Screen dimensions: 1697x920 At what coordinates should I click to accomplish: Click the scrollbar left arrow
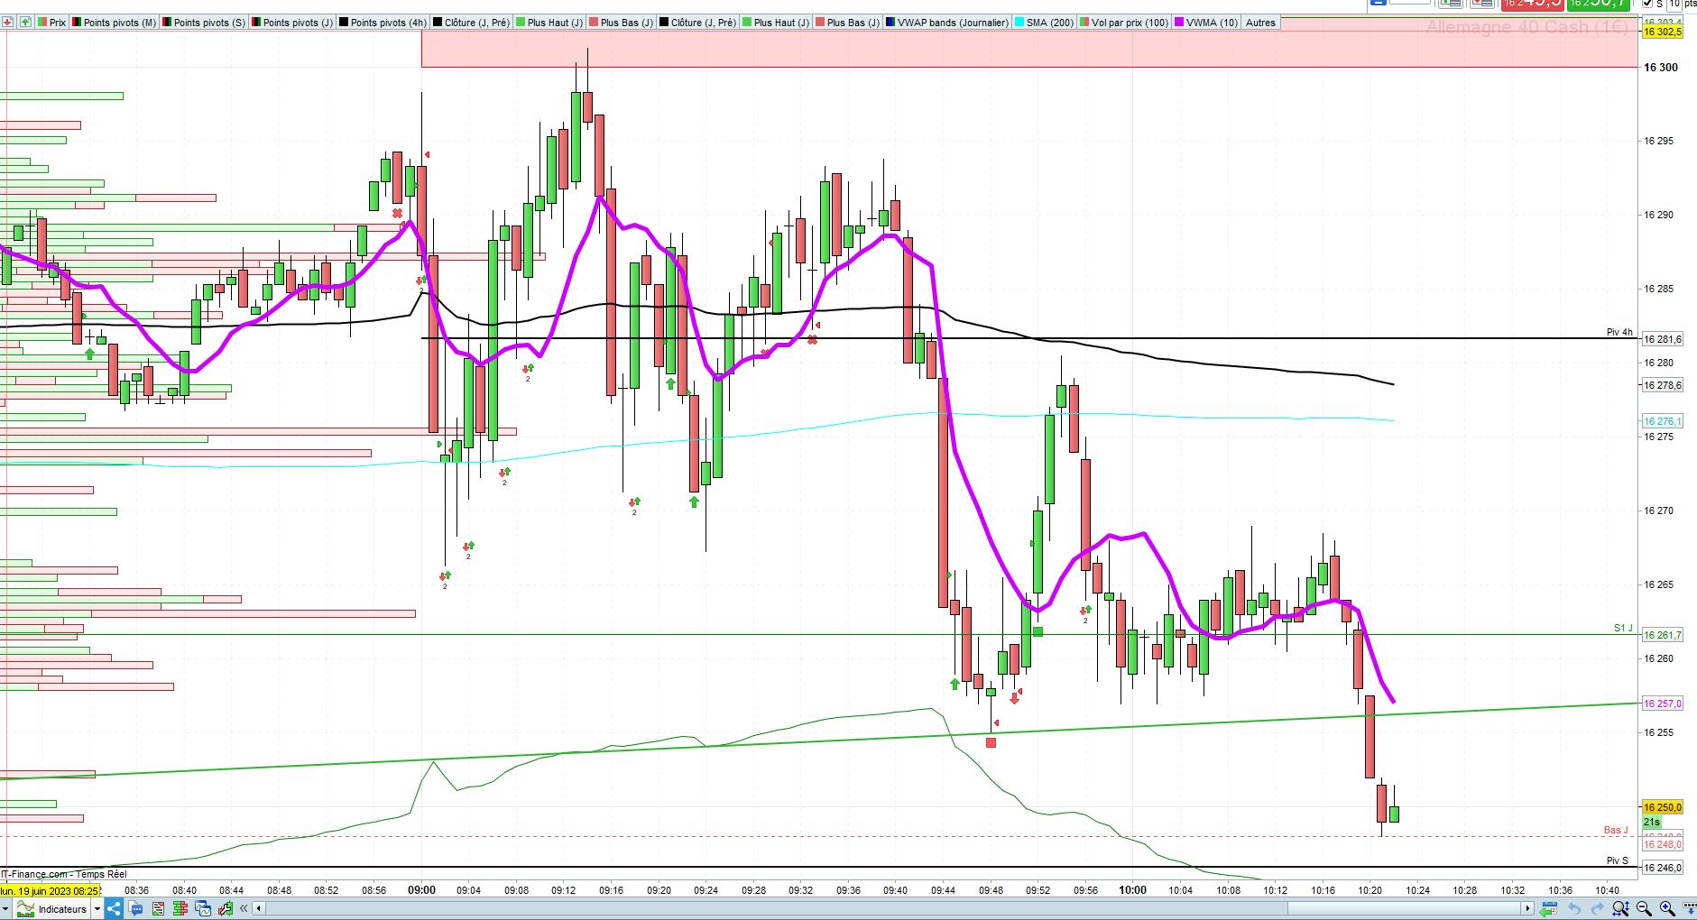[259, 908]
